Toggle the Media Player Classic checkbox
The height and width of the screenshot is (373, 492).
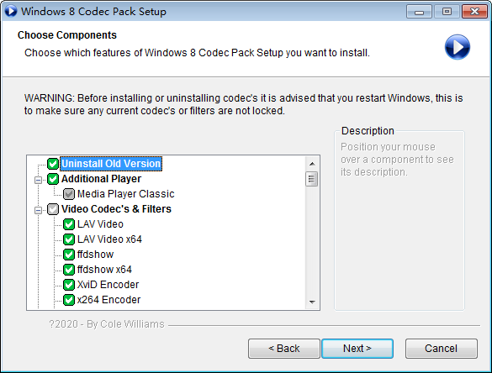[69, 194]
